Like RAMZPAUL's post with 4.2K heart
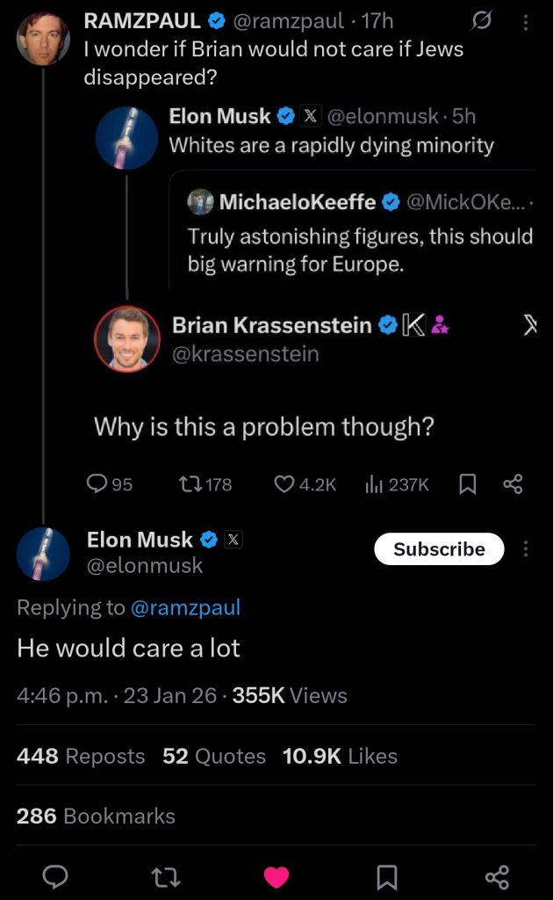The image size is (553, 900). [284, 483]
